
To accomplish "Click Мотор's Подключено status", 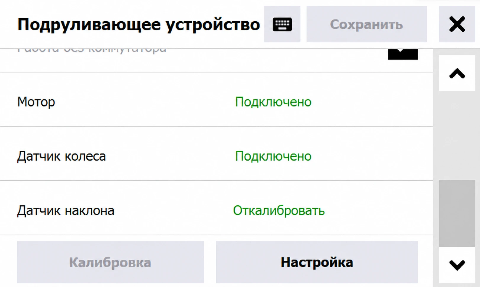I will (273, 102).
